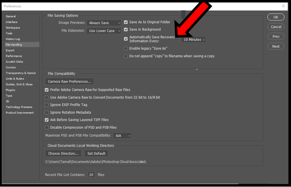Confirm preferences with the OK button

click(276, 17)
